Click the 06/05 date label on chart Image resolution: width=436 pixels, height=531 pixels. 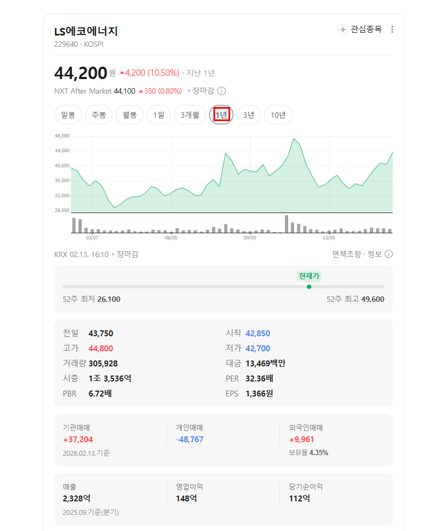coord(171,238)
